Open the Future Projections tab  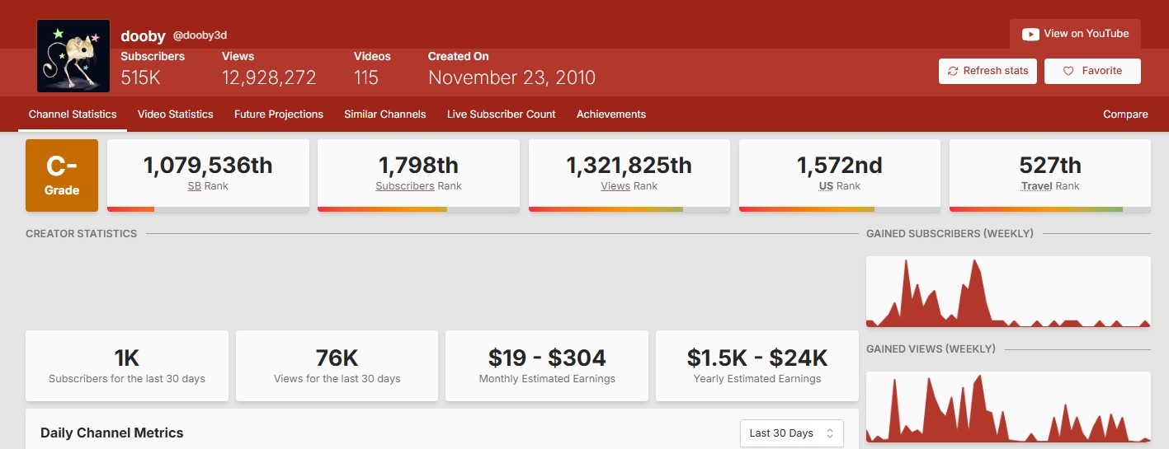[279, 115]
